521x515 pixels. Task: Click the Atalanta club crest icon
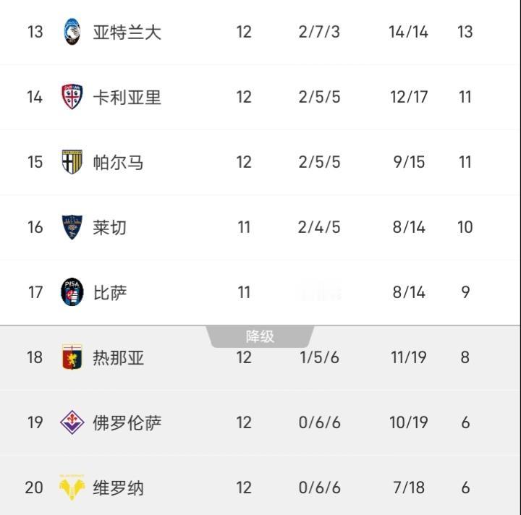pos(72,32)
